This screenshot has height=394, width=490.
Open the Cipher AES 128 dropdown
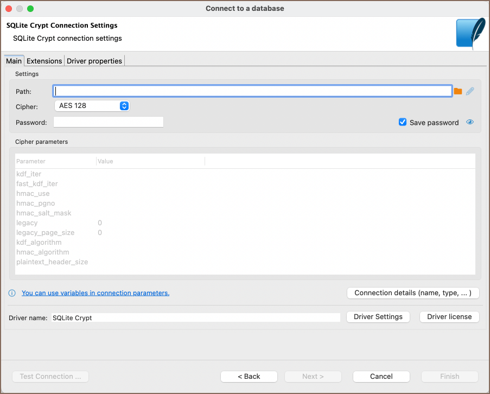92,106
